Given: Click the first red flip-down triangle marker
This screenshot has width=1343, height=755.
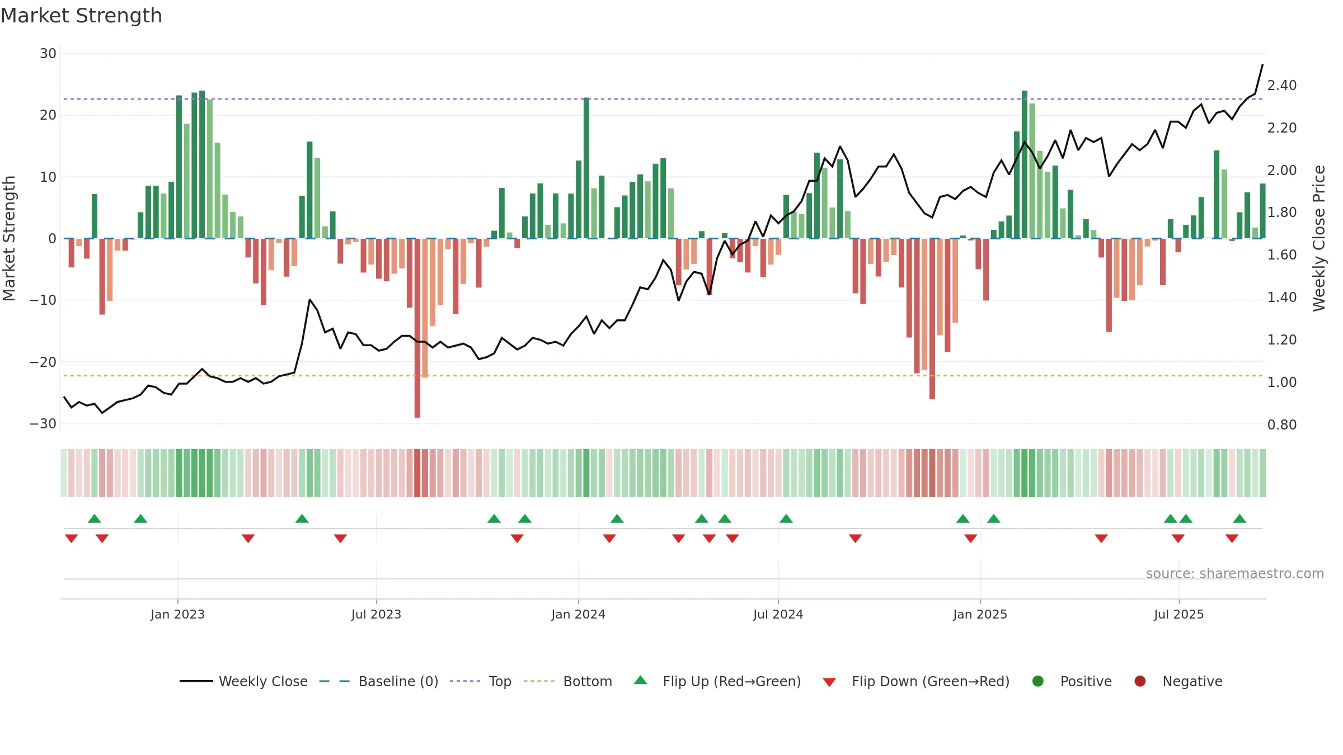Looking at the screenshot, I should (x=71, y=539).
